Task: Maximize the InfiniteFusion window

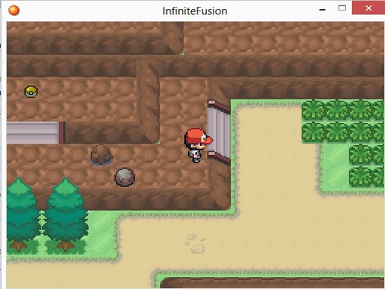Action: coord(342,8)
